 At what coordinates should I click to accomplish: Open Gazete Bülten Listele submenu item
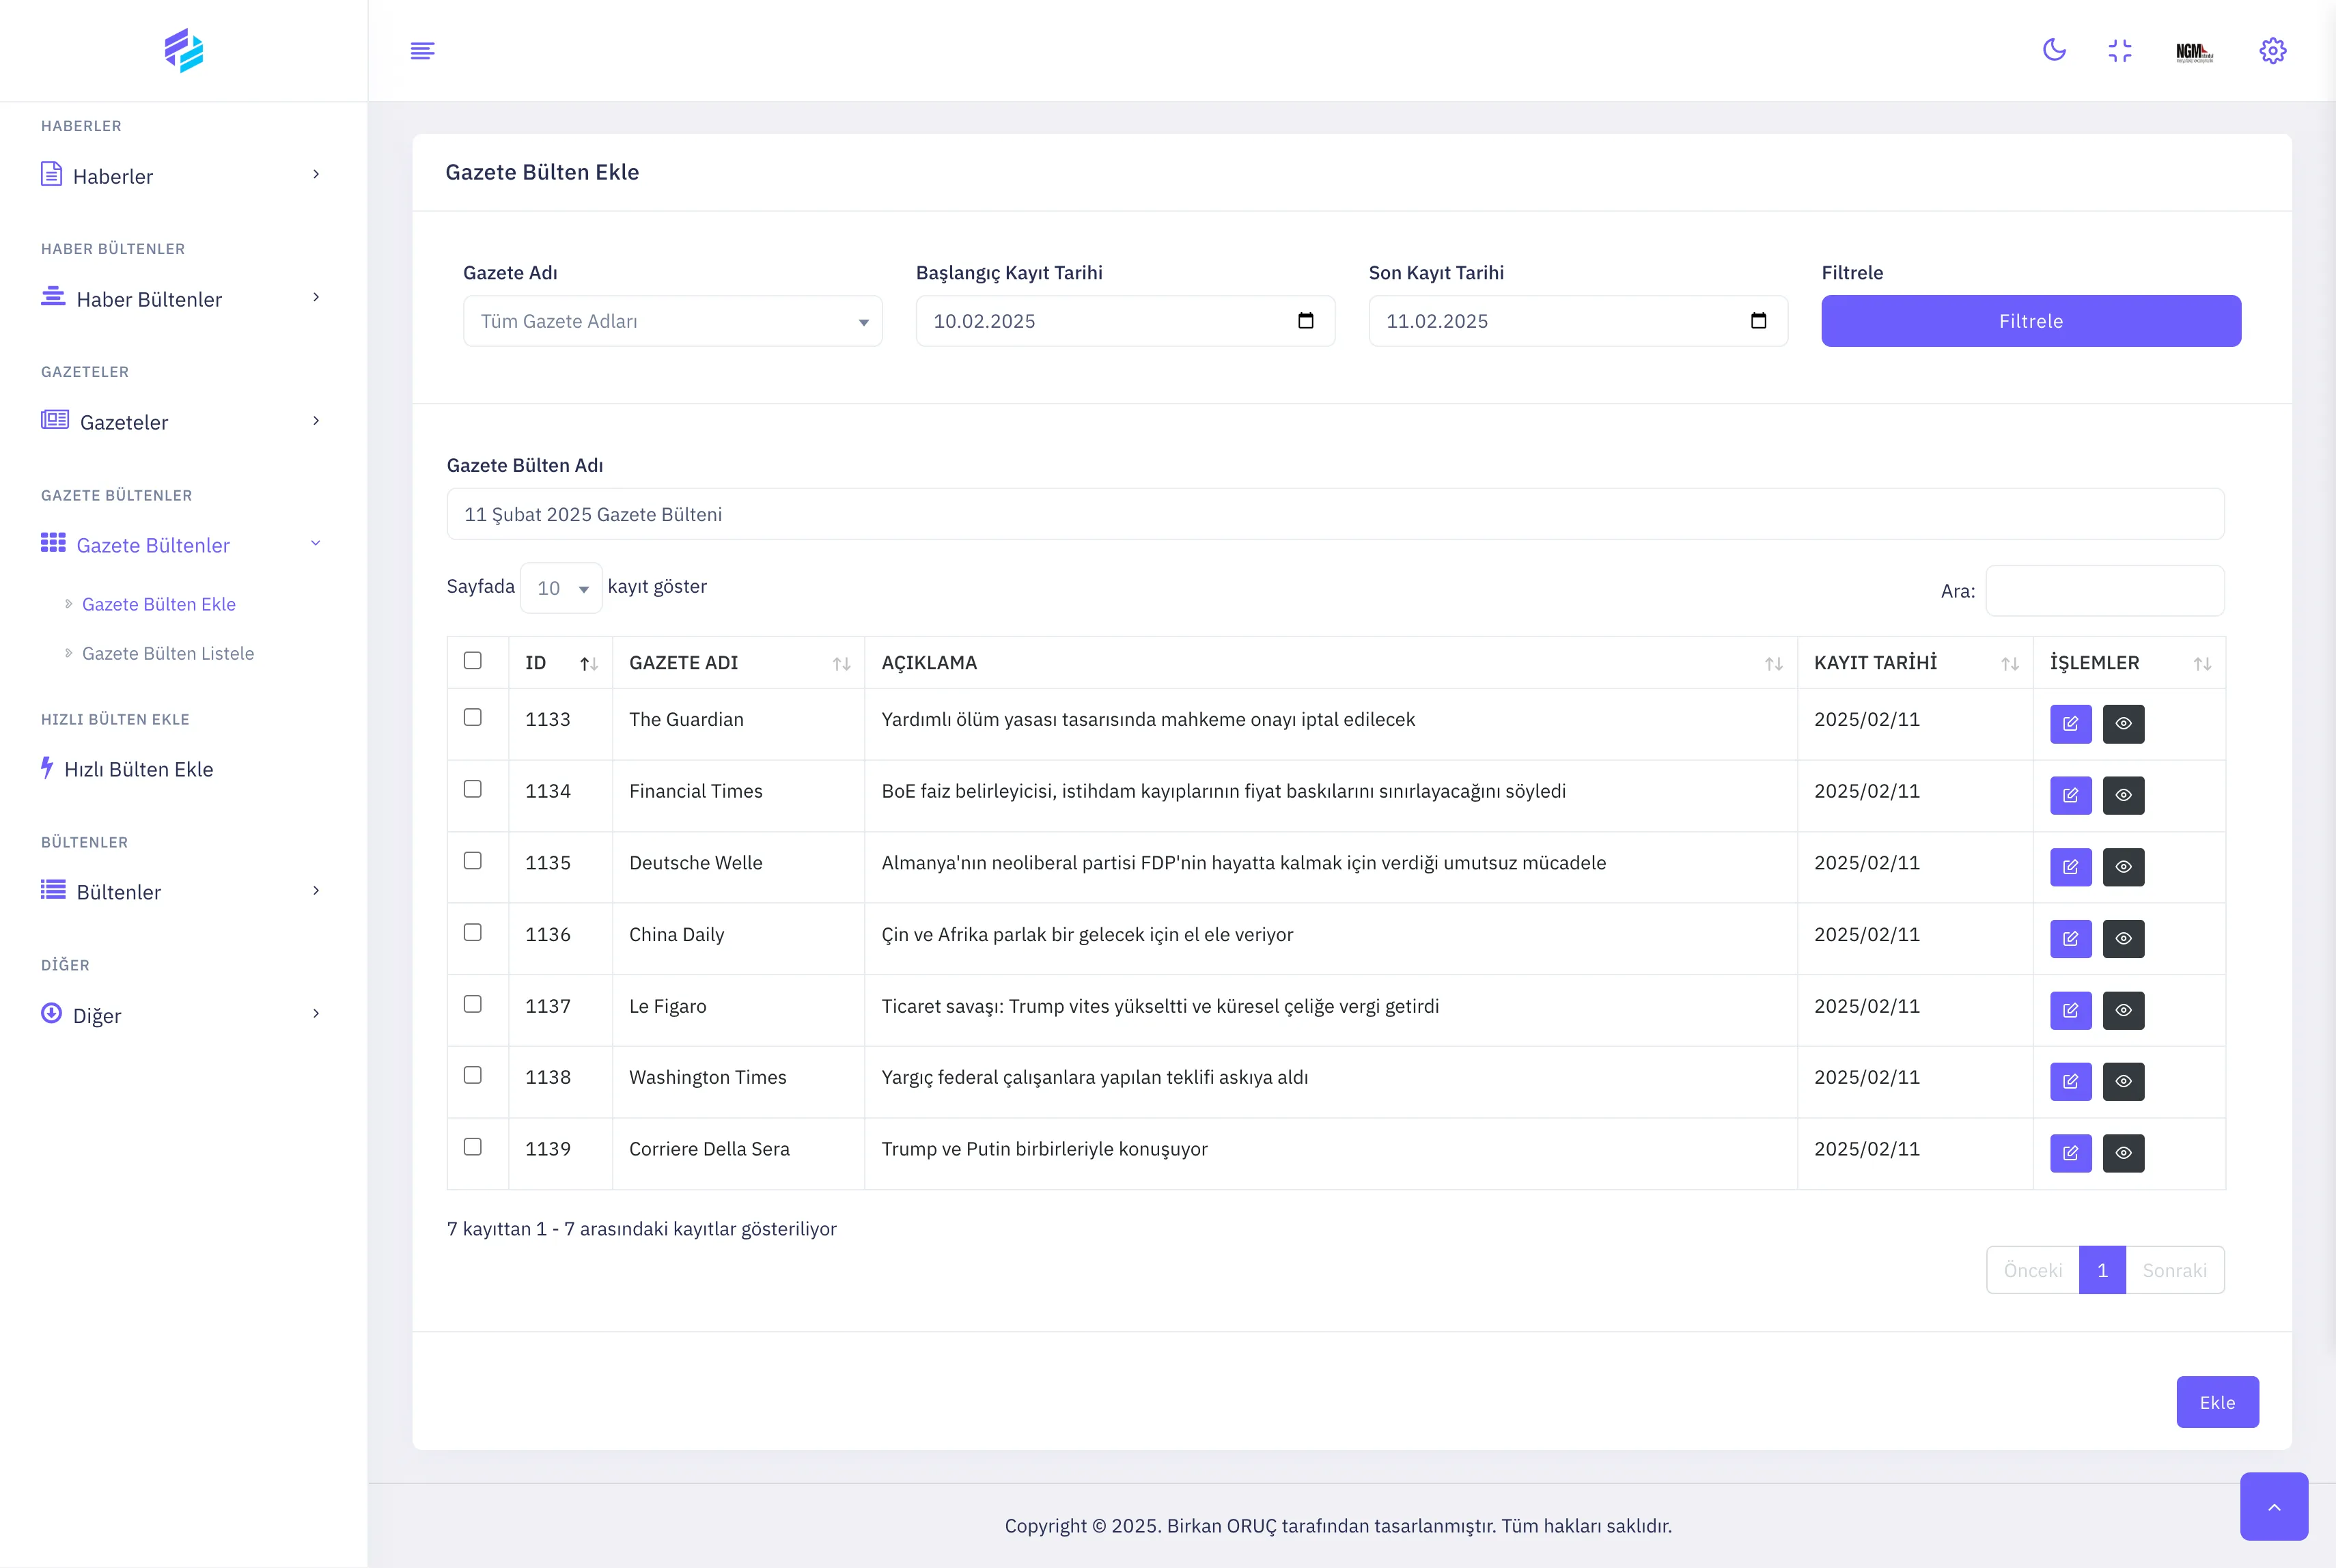(168, 653)
